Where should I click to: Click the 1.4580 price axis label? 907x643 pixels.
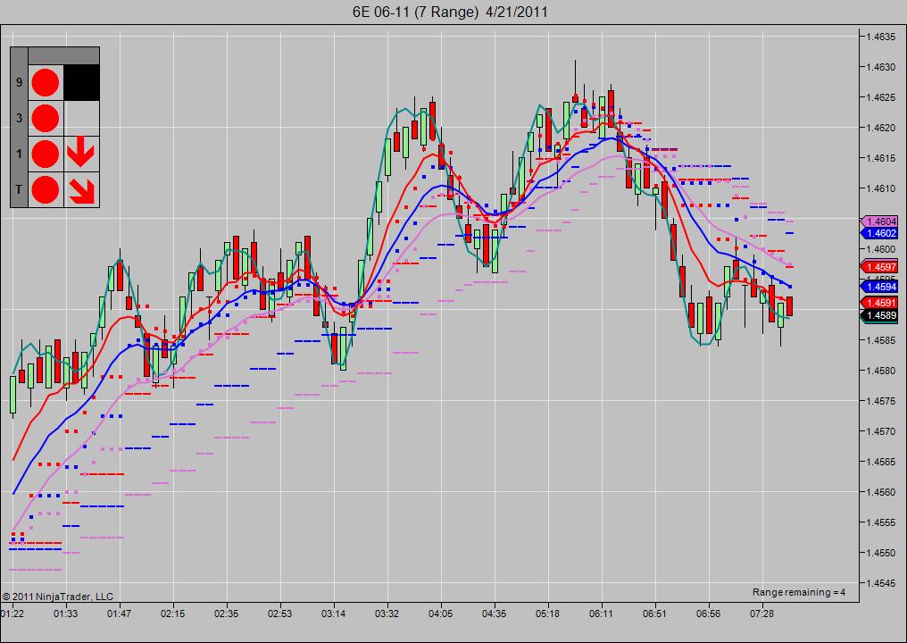(881, 371)
